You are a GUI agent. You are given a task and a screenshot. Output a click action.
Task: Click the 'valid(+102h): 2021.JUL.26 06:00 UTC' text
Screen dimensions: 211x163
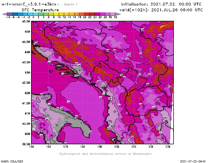(x=161, y=10)
